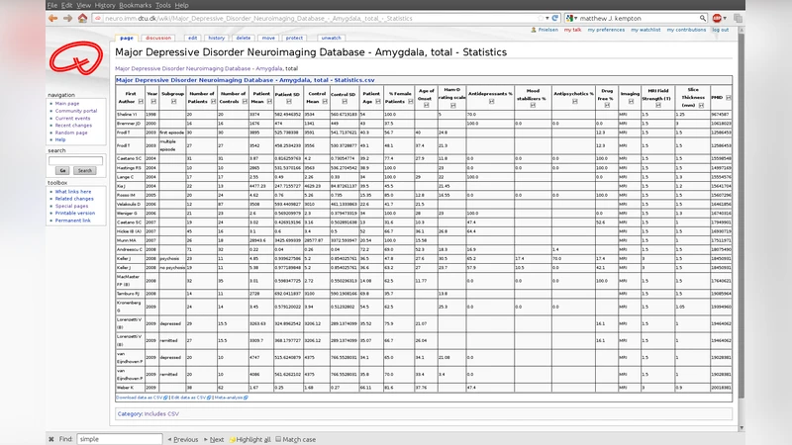Switch to the discussion tab
The width and height of the screenshot is (792, 445).
click(157, 38)
